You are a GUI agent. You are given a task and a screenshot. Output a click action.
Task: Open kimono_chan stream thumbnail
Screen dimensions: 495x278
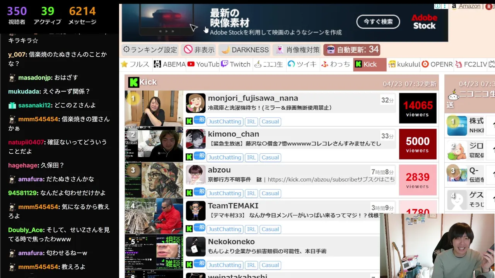[154, 144]
